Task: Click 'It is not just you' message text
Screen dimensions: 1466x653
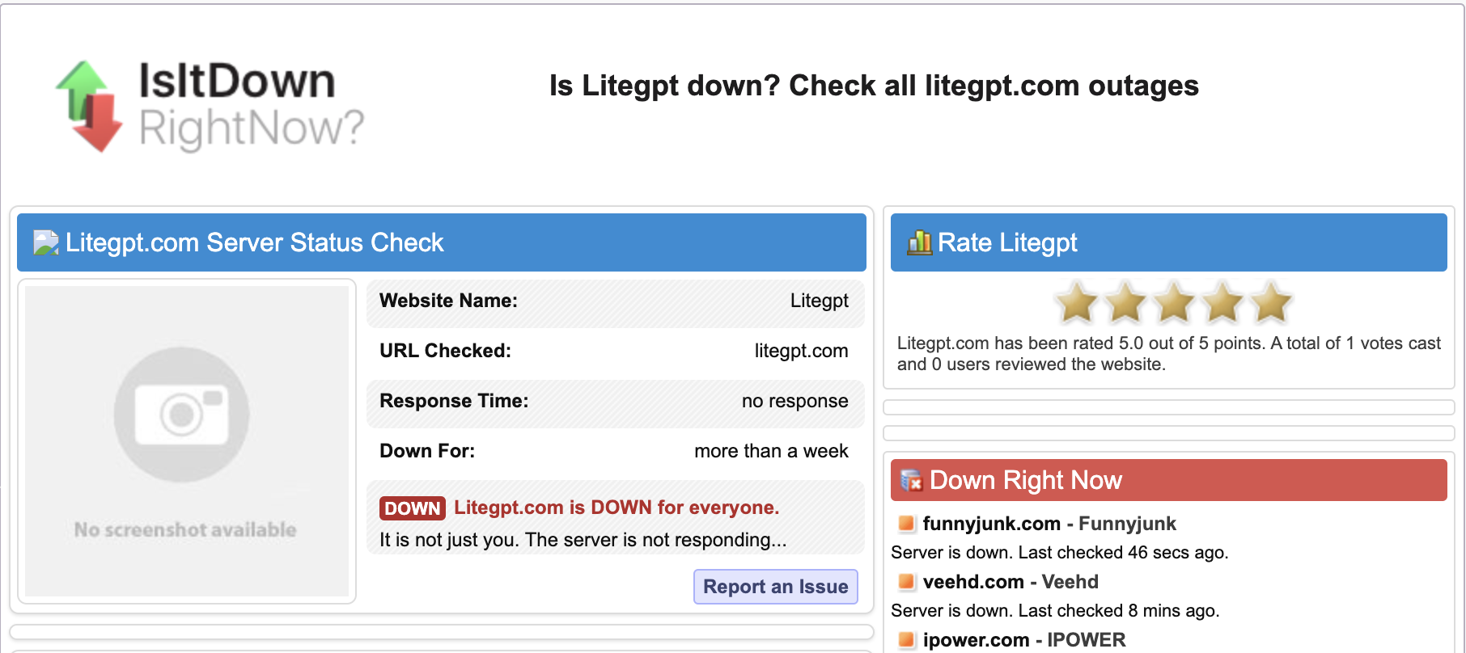Action: [583, 540]
